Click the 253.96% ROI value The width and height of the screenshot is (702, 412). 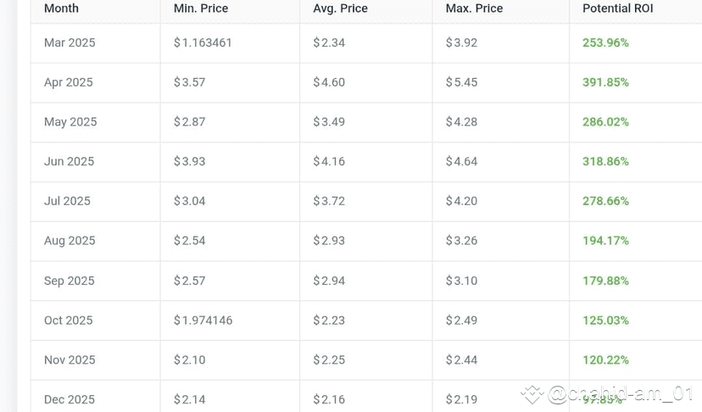[605, 42]
